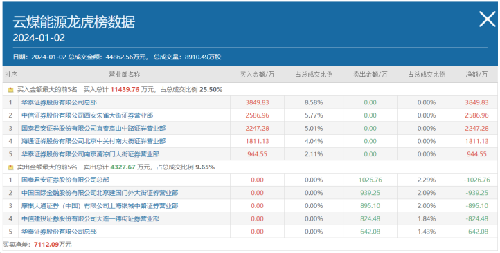Click the 25.50% buy ratio summary
Screen dimensions: 500x253
coord(211,90)
